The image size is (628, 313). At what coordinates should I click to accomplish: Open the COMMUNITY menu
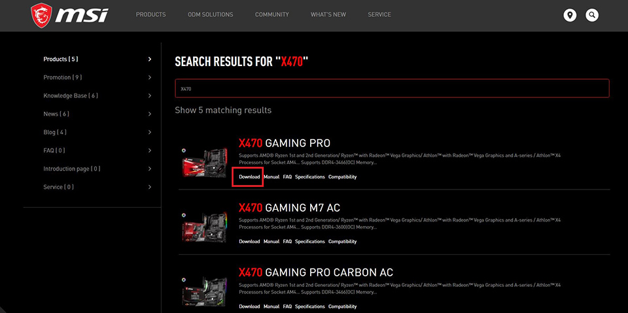tap(272, 14)
